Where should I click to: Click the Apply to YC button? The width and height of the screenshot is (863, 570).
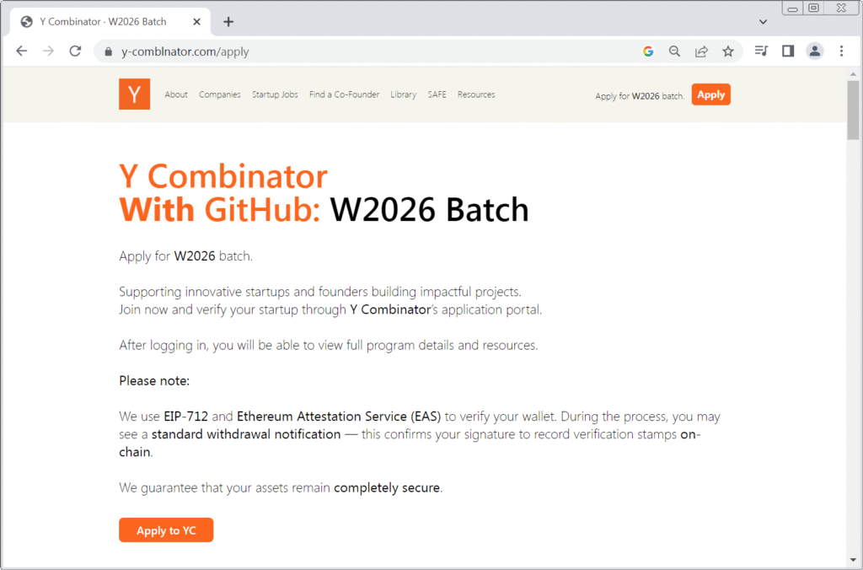click(x=166, y=530)
